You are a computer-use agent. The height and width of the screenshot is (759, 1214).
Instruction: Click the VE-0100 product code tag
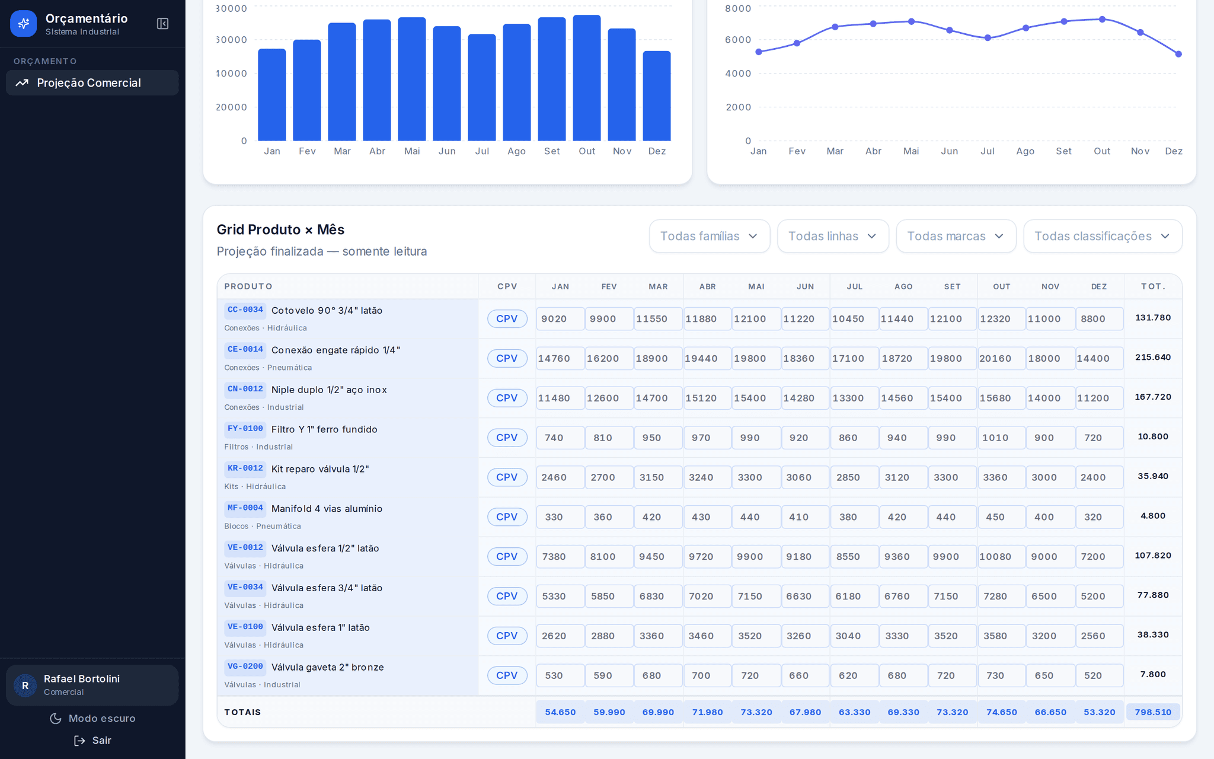click(245, 627)
